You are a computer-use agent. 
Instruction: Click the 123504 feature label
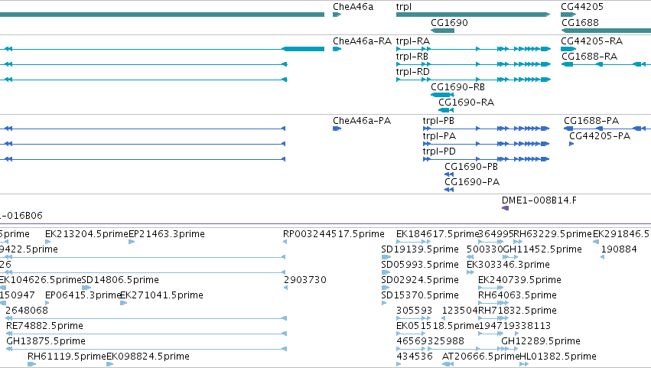click(460, 311)
